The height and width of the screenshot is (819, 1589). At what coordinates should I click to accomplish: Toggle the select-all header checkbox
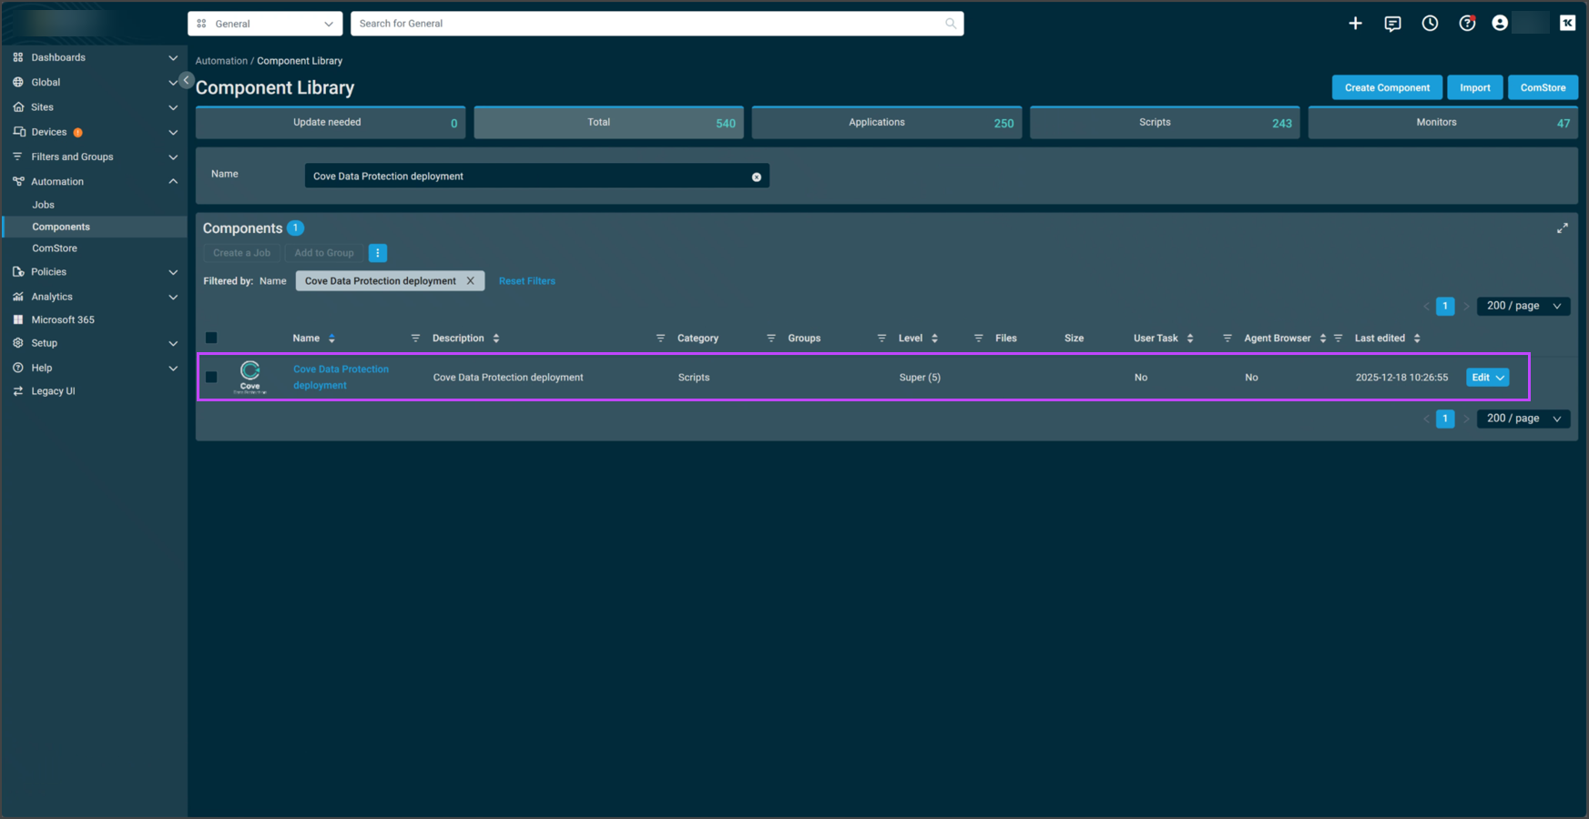[x=211, y=338]
